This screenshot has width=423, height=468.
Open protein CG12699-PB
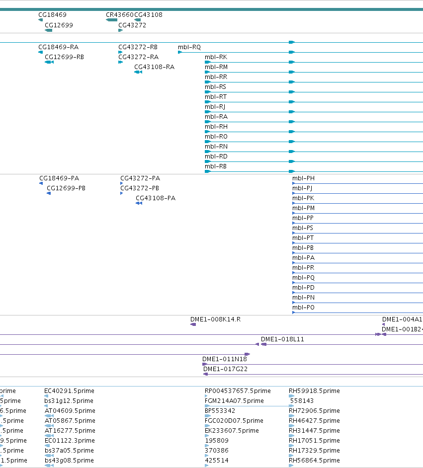pos(66,188)
